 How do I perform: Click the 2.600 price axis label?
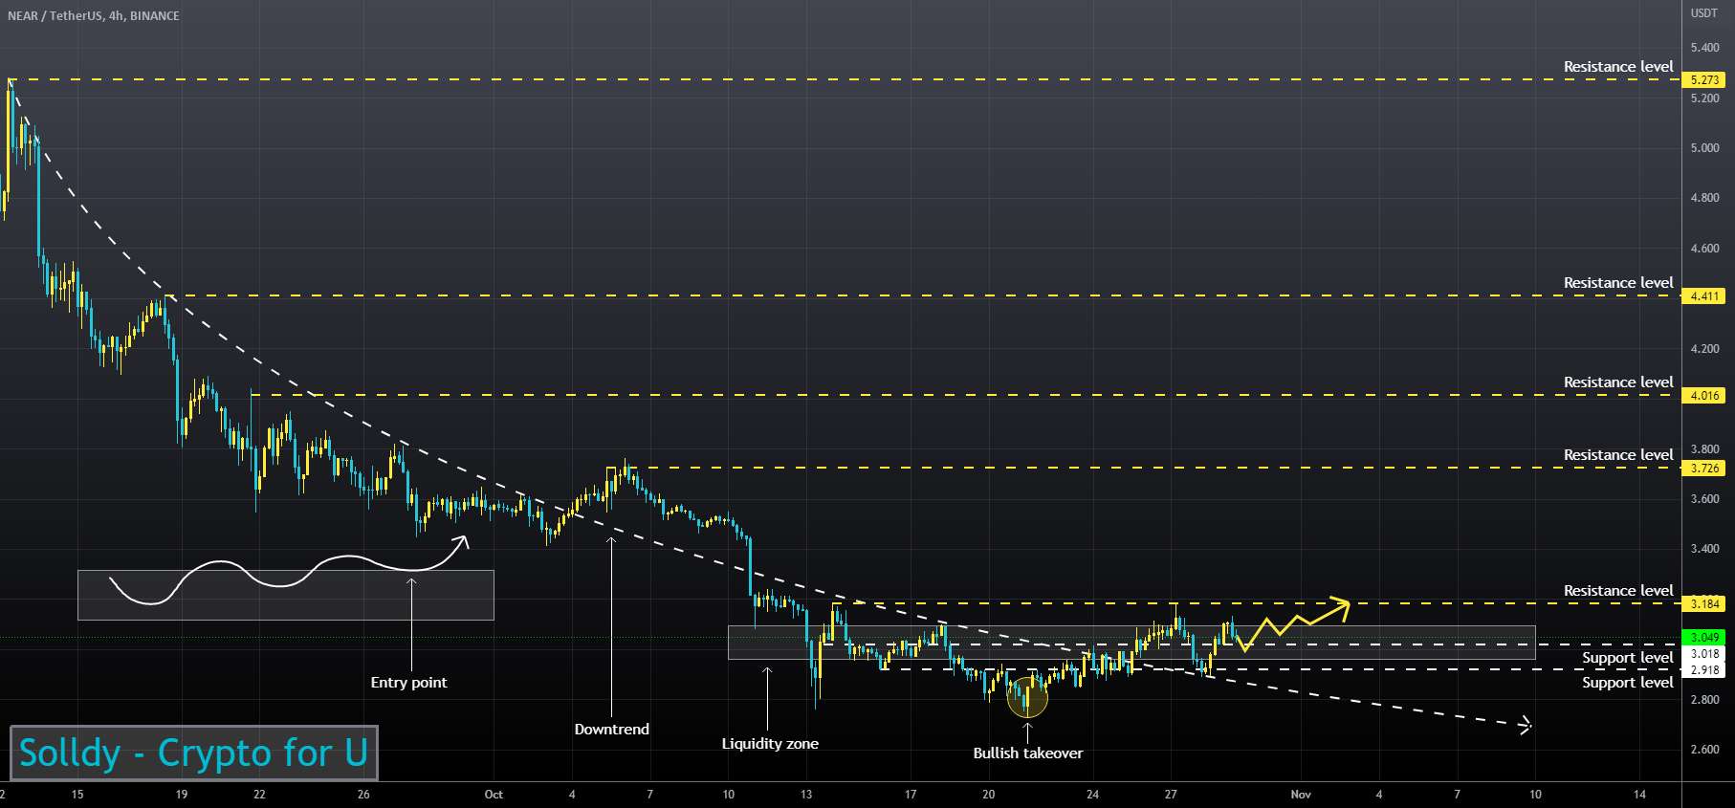[1704, 750]
